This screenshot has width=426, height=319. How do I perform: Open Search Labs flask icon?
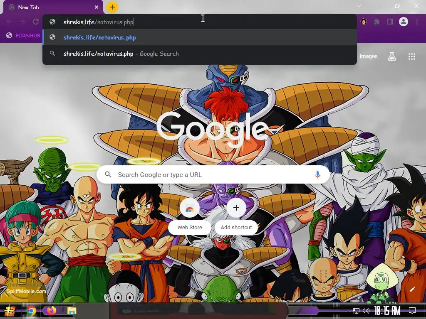392,56
